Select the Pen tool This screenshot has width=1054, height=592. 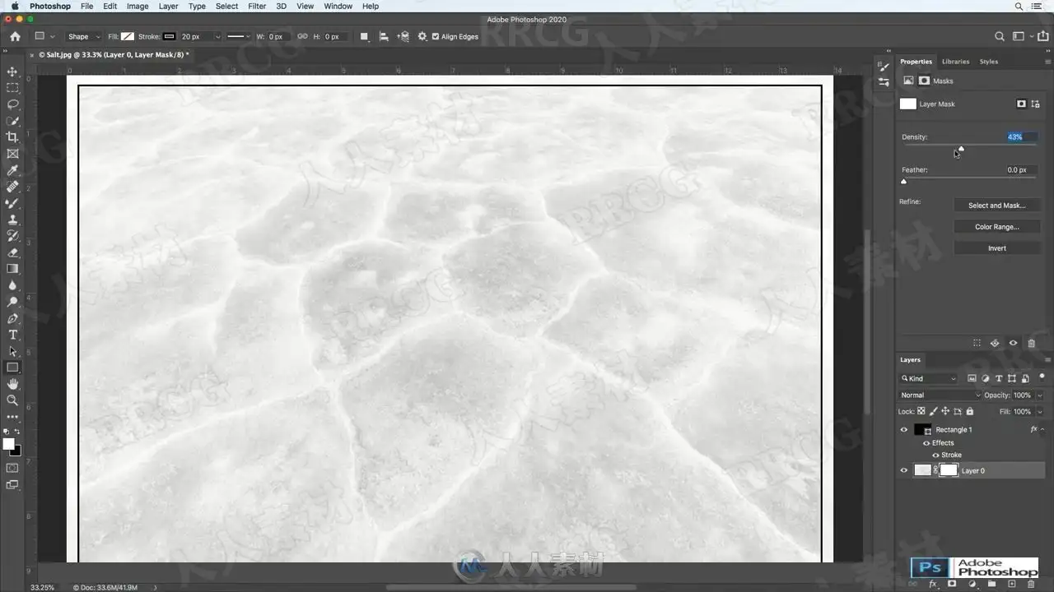12,318
